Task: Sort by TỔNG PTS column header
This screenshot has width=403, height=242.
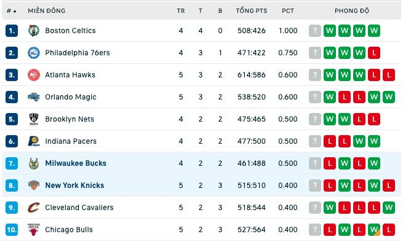Action: [252, 11]
